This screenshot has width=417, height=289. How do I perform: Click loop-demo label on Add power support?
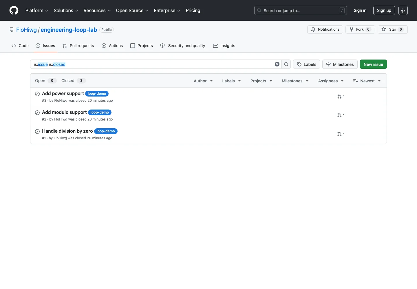[97, 94]
